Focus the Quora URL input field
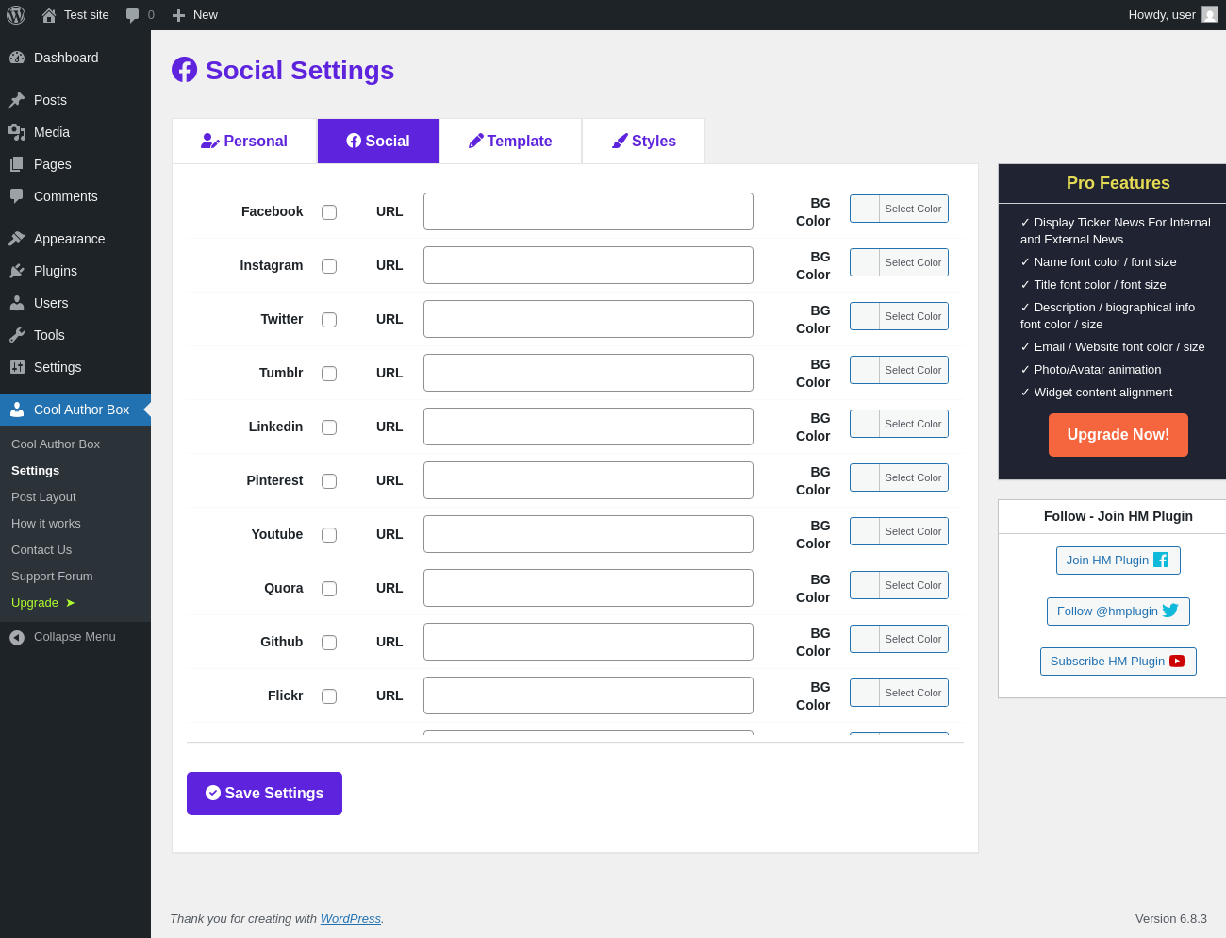The image size is (1226, 938). (588, 588)
